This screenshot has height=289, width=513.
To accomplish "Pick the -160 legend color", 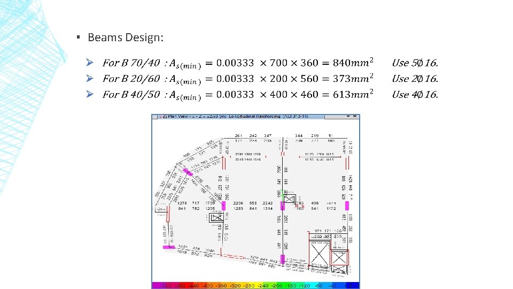I will 291,286.
